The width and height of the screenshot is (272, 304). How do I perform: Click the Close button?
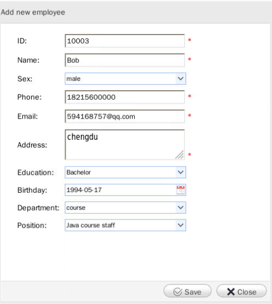pos(241,291)
